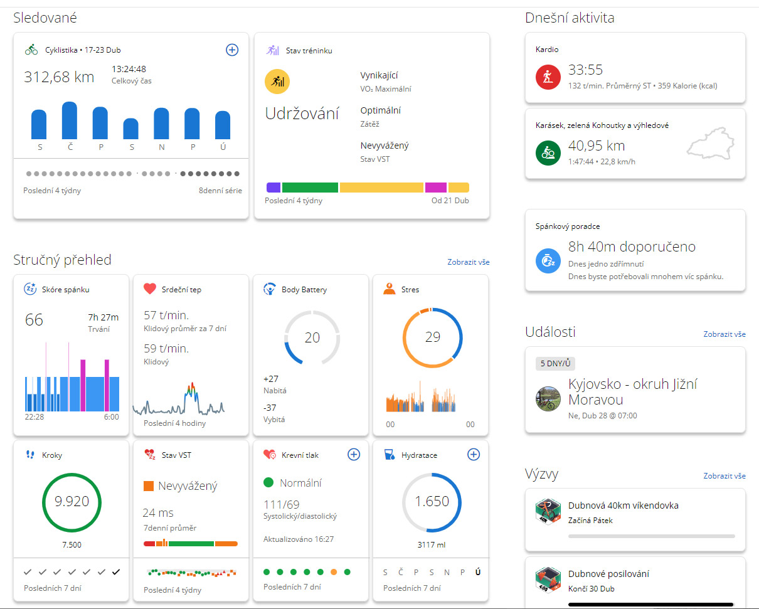Screen dimensions: 759x609
Task: Show all challenges via Výzvy Zobrazit vše
Action: coord(724,475)
